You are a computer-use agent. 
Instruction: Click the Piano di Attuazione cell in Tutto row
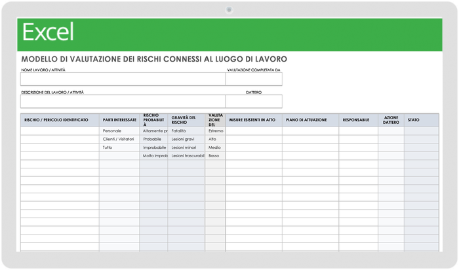(x=311, y=147)
